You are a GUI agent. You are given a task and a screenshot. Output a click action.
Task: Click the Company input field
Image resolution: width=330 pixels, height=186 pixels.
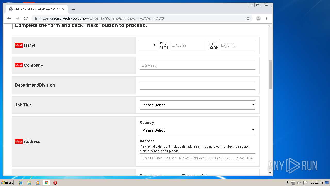click(197, 65)
